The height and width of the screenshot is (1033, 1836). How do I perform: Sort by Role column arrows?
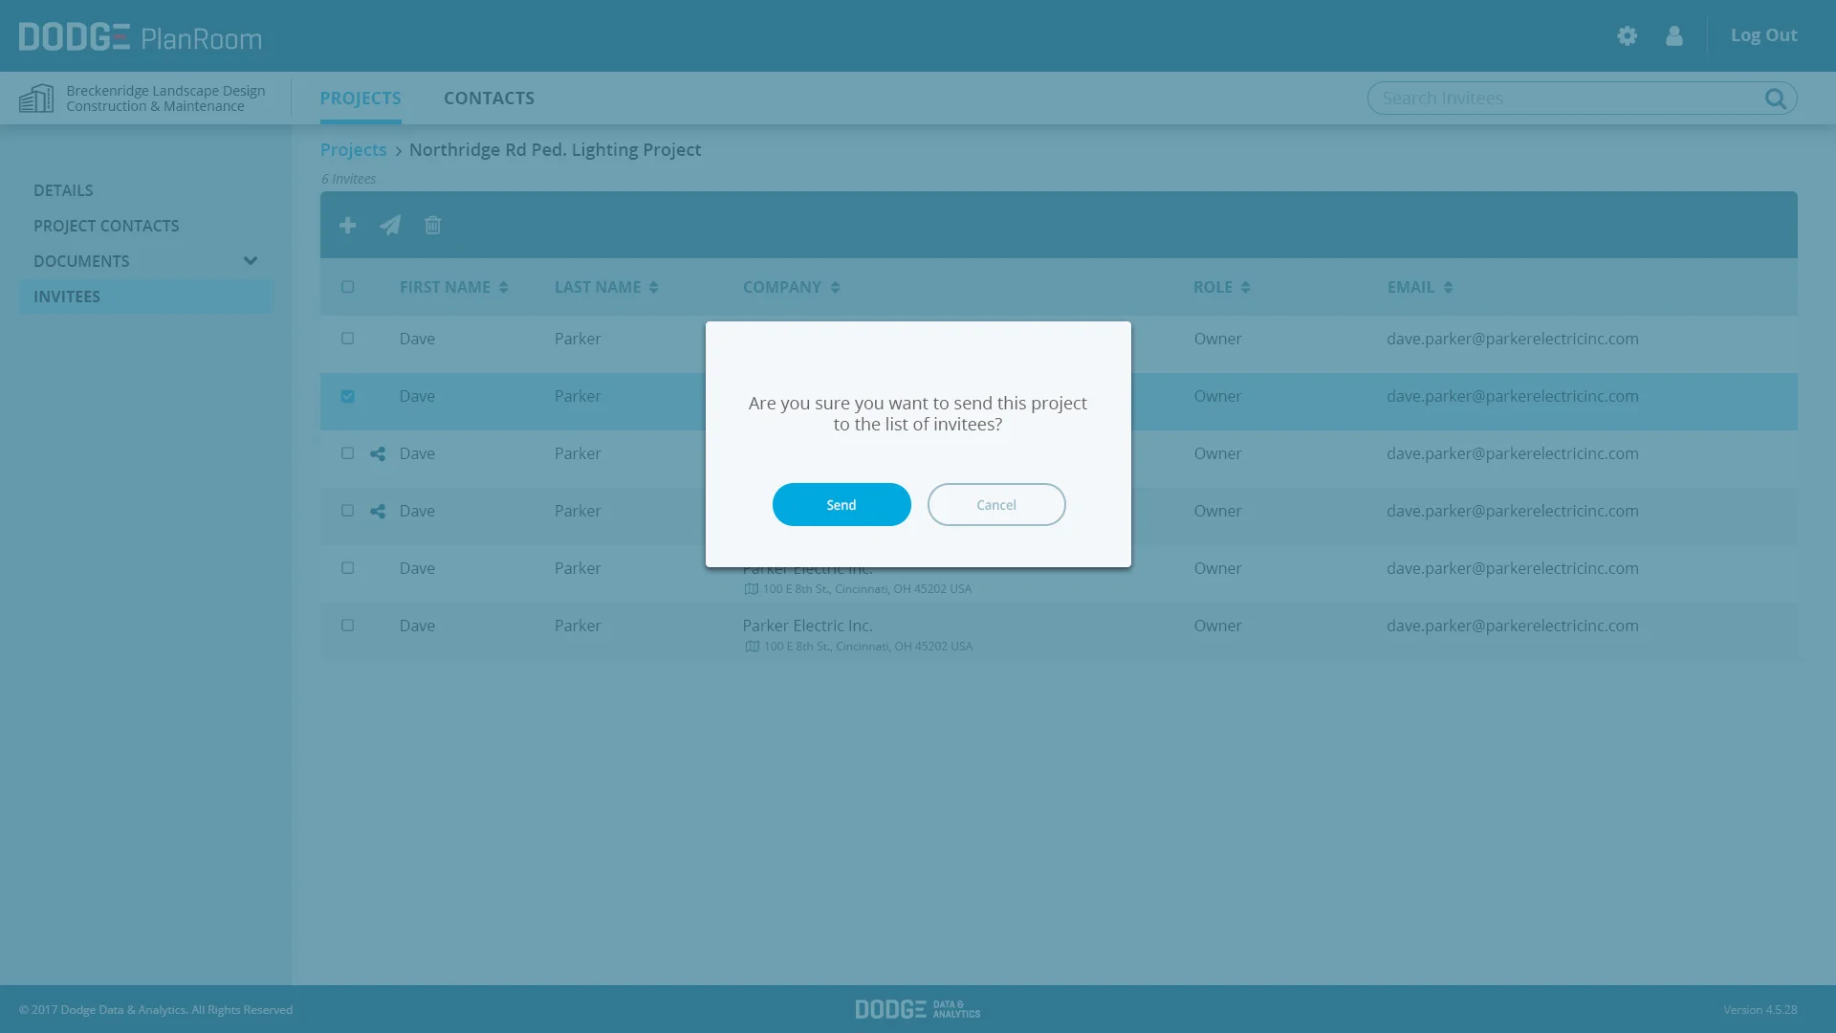click(1245, 288)
